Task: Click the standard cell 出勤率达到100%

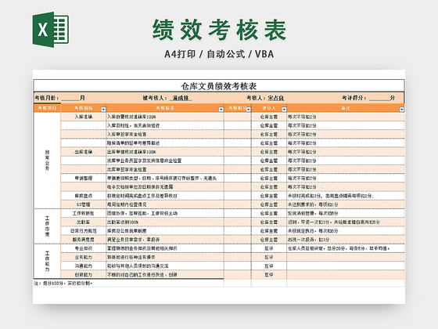Action: tap(165, 222)
